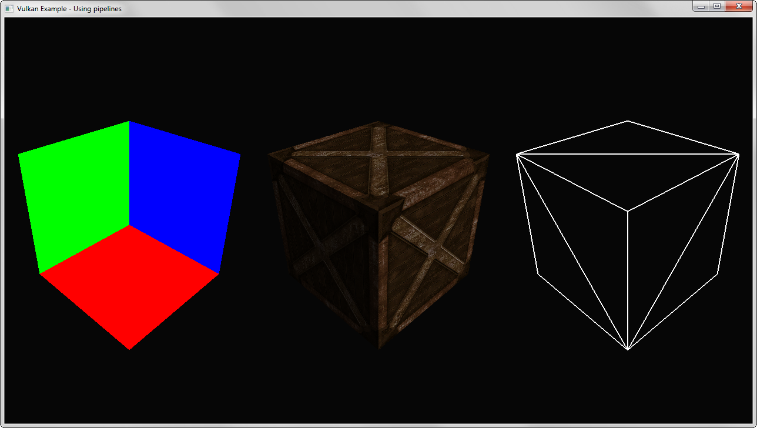Click the upper-right vertex of the wireframe cube
Image resolution: width=757 pixels, height=428 pixels.
point(739,155)
